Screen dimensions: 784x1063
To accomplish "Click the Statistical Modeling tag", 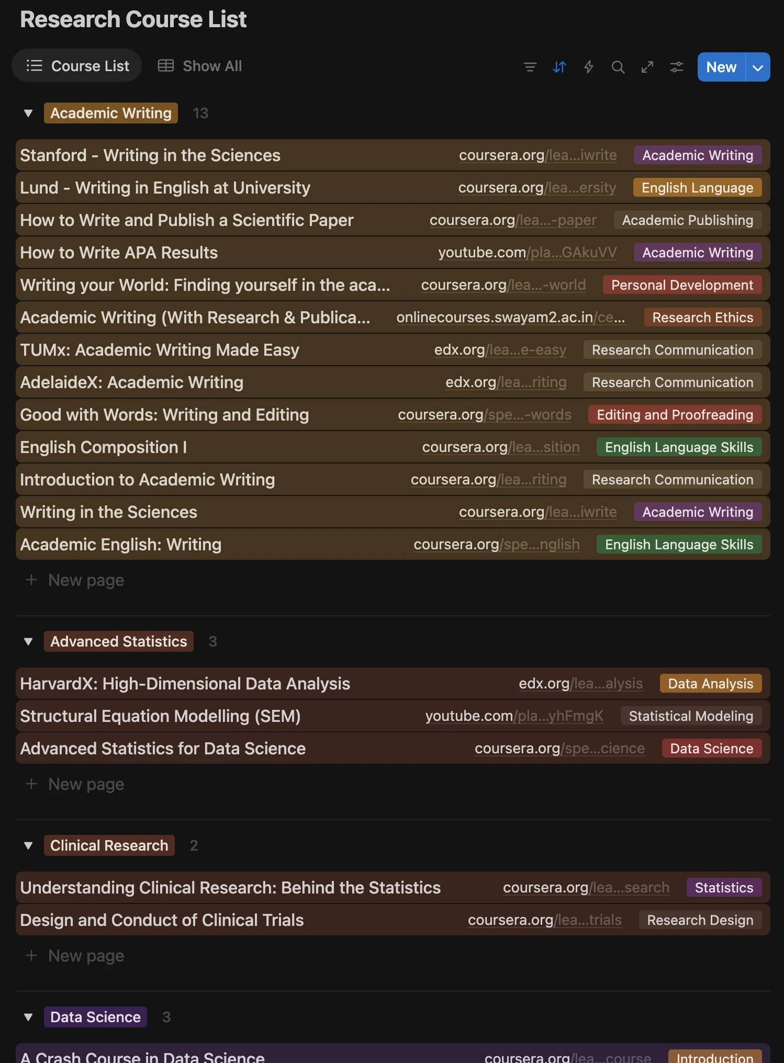I will [691, 716].
